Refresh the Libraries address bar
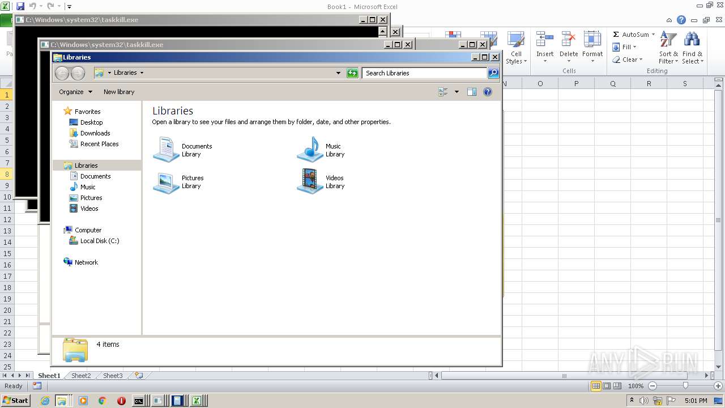This screenshot has height=408, width=725. [352, 73]
